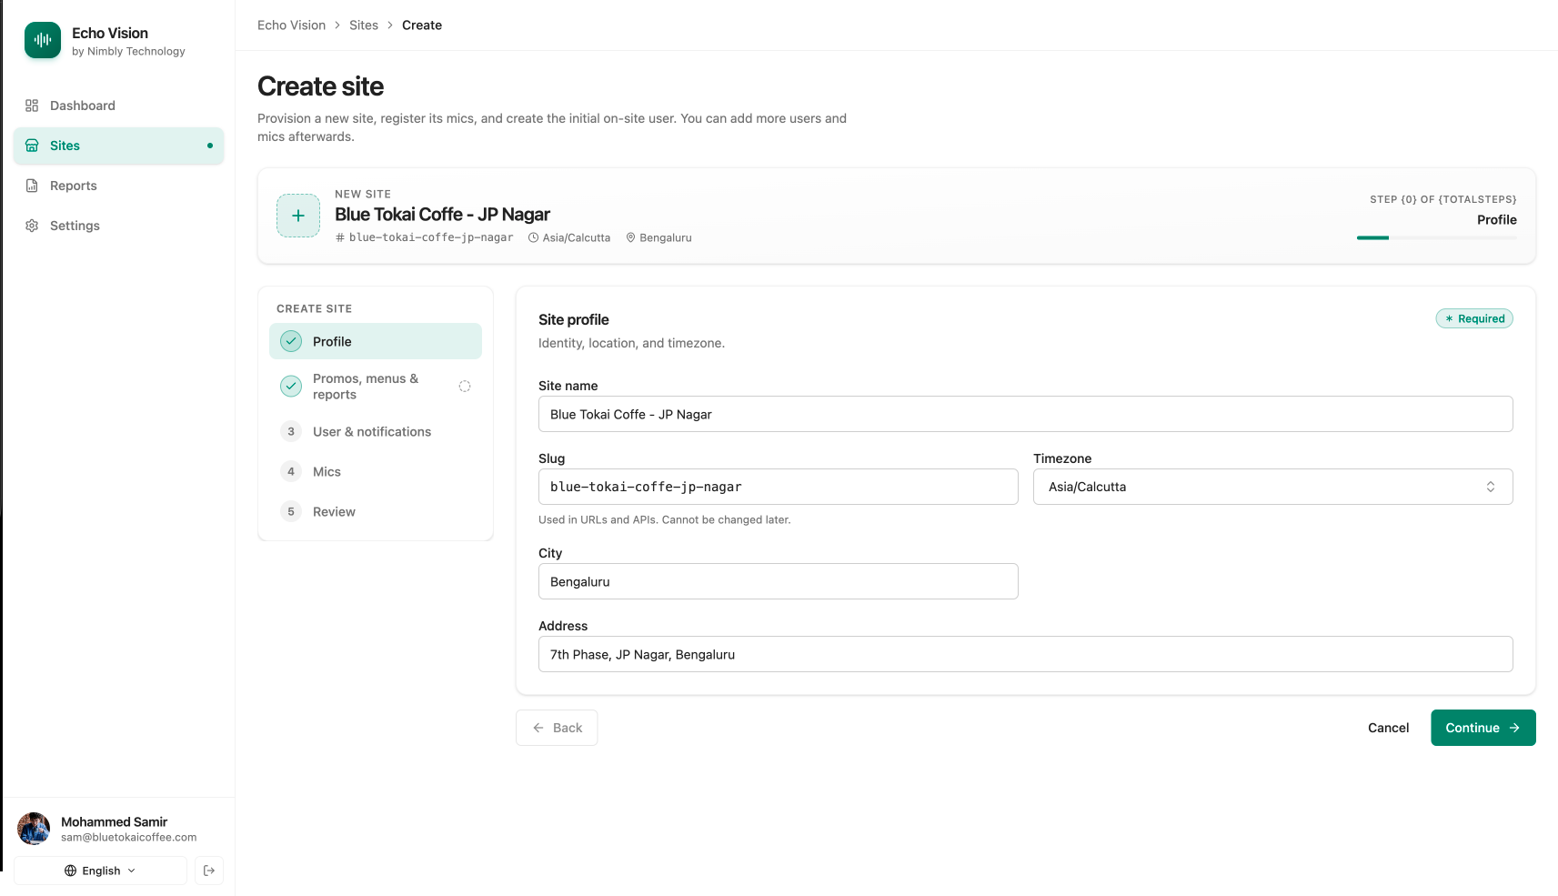Select the Promos, menus & reports step
Screen dimensions: 1558x896
coord(376,387)
